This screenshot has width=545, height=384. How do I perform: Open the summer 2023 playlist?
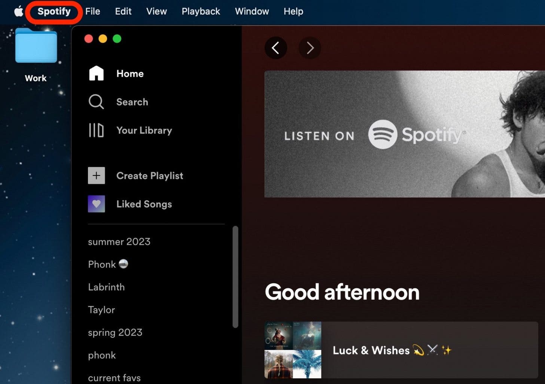(119, 242)
